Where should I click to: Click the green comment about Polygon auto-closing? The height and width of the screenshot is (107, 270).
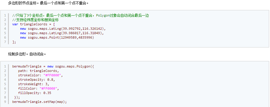(80, 15)
